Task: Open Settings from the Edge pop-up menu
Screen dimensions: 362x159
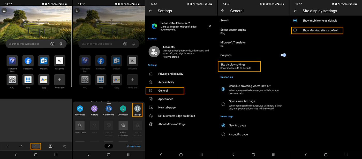Action: (137, 110)
